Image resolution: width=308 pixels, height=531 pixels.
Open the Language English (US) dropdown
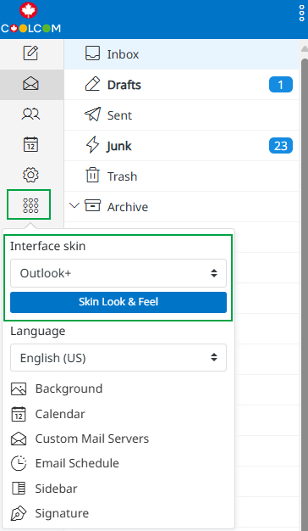tap(118, 358)
